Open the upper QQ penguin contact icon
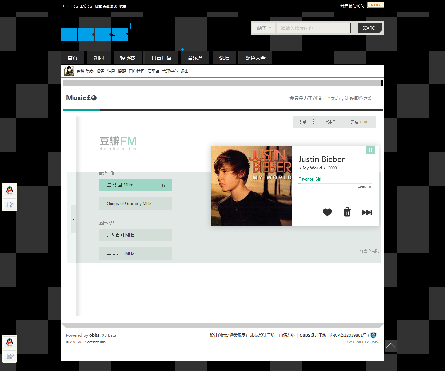 pyautogui.click(x=10, y=190)
